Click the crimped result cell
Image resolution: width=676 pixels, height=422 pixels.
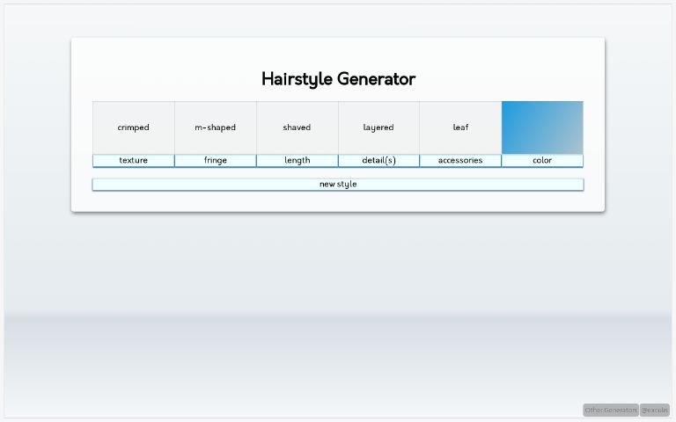coord(133,127)
